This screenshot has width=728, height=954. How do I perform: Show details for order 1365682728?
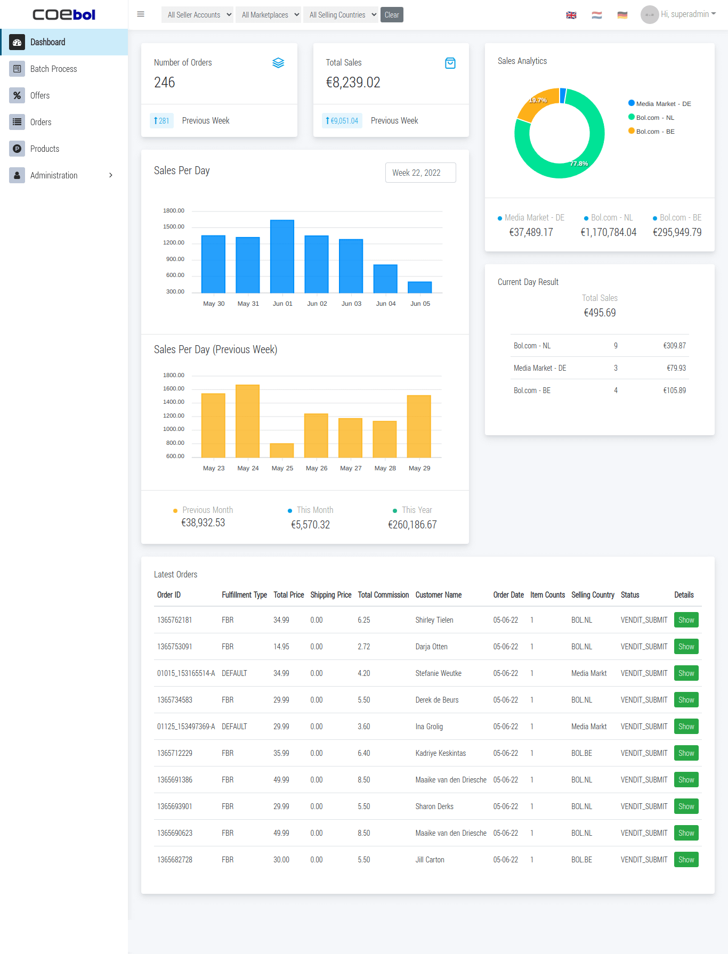coord(686,860)
